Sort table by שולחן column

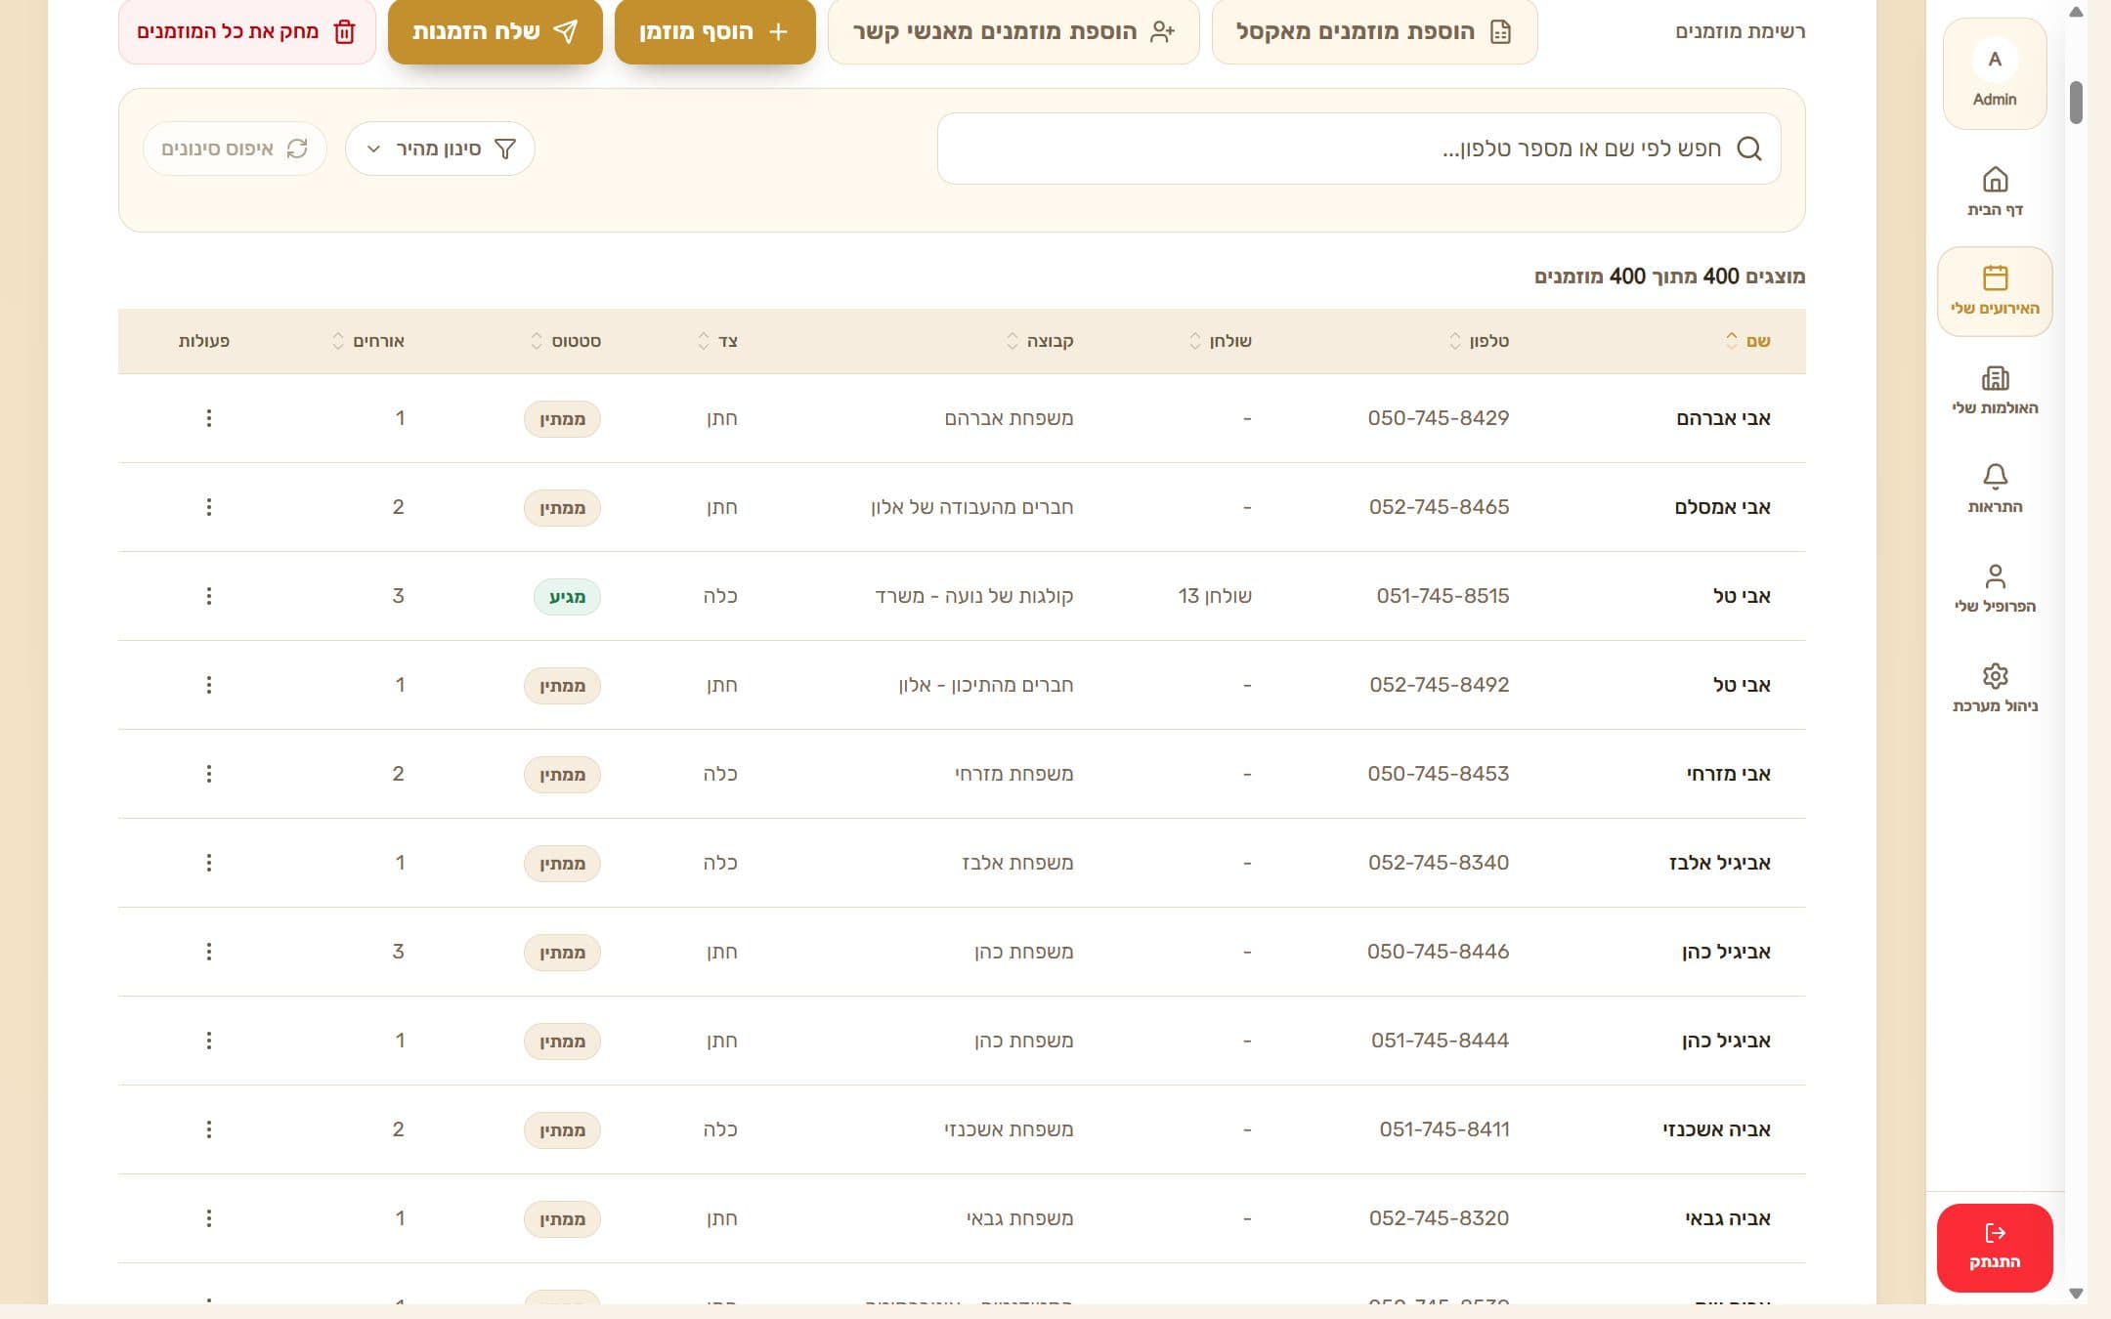(x=1220, y=340)
